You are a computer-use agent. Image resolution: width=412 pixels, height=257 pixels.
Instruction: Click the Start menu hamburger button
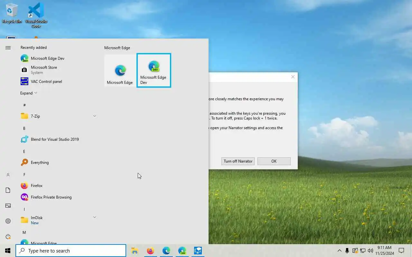[x=8, y=48]
